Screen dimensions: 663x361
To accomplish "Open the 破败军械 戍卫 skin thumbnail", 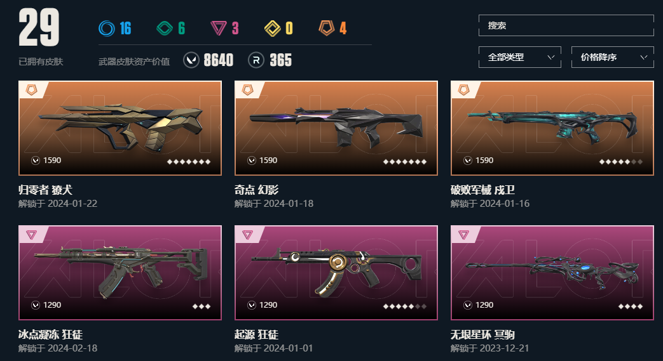I will click(x=552, y=128).
